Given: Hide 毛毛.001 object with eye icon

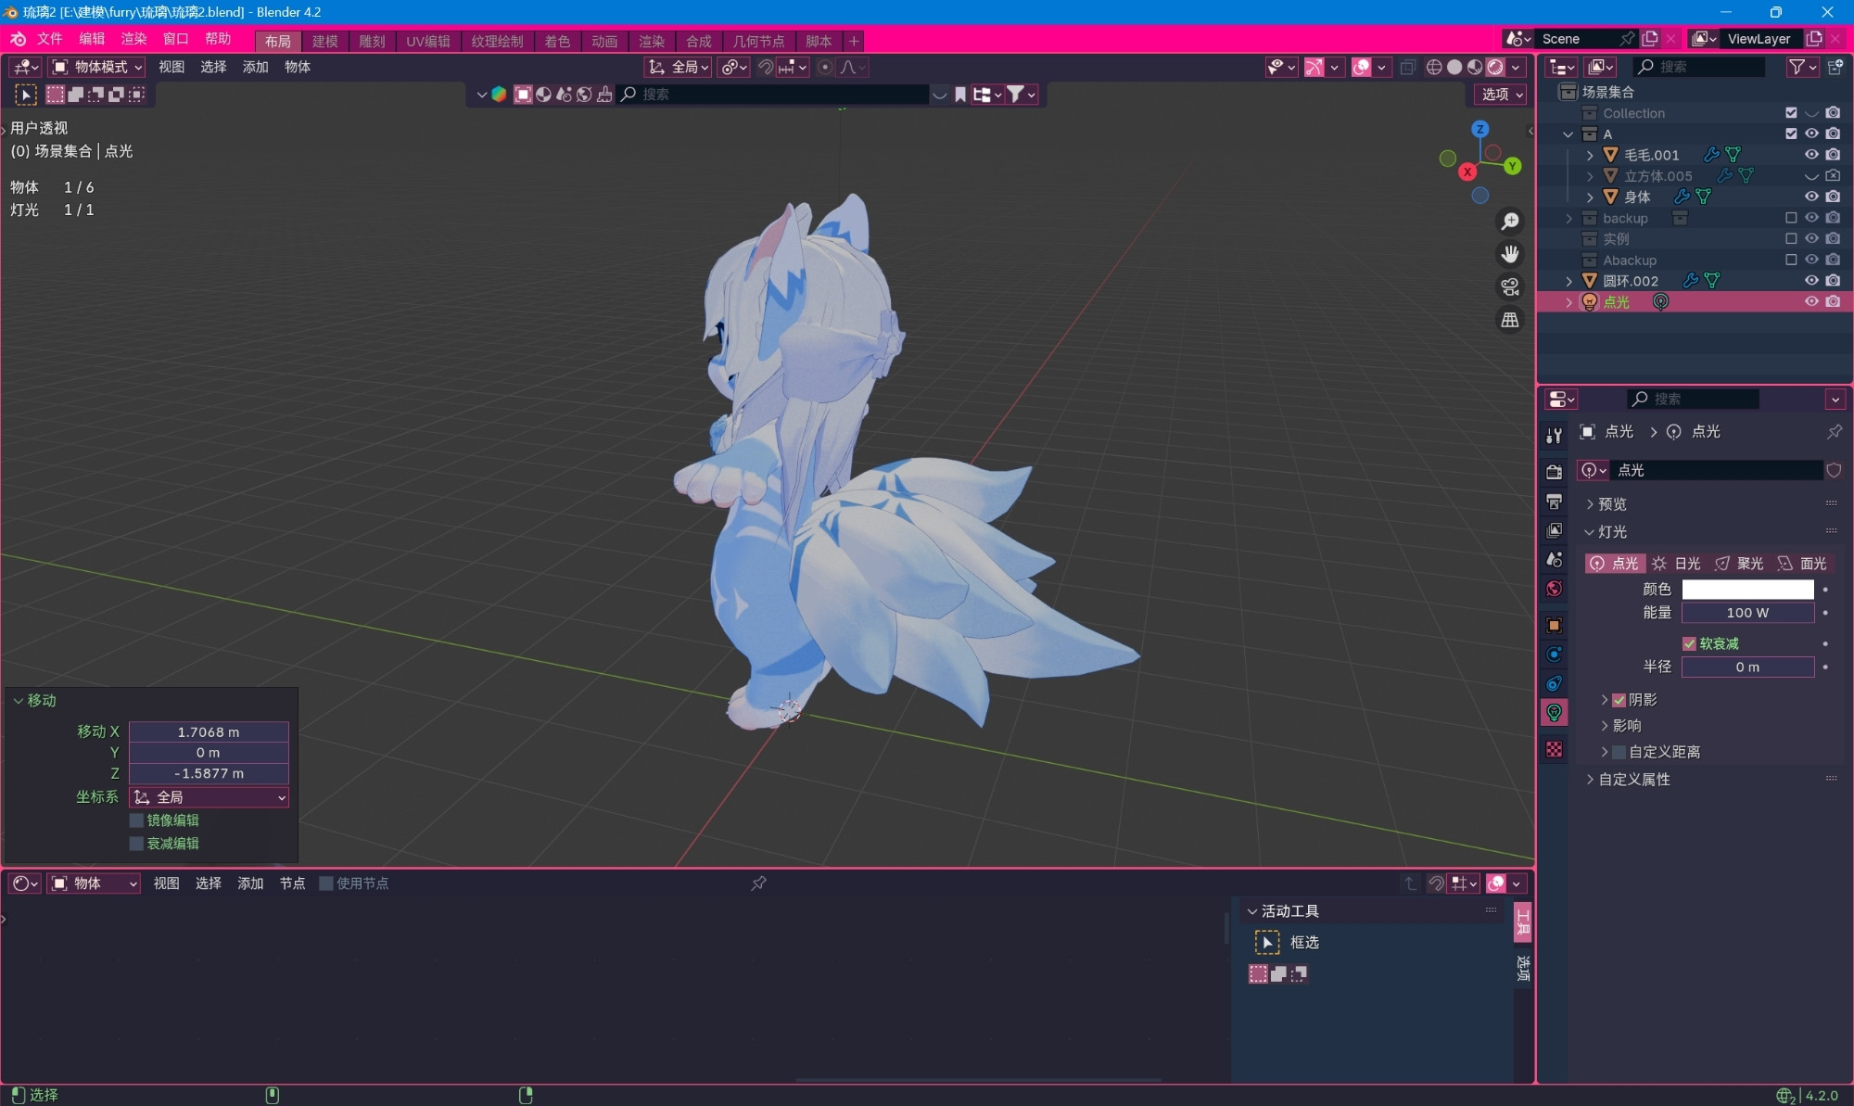Looking at the screenshot, I should point(1811,155).
